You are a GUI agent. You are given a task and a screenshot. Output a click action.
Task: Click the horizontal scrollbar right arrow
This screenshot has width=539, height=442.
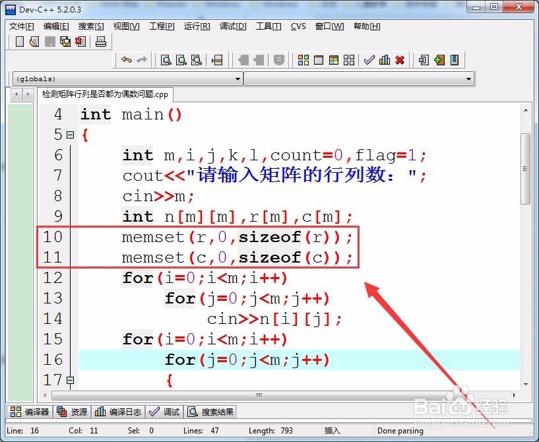click(x=514, y=395)
